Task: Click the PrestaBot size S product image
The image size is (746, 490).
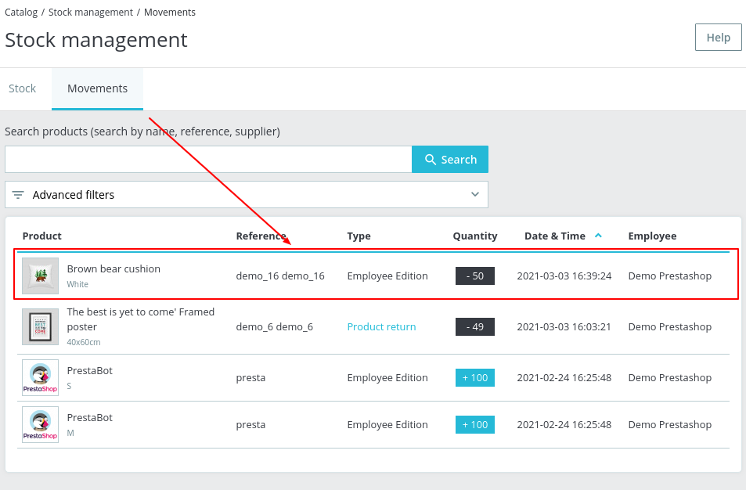Action: pos(40,377)
